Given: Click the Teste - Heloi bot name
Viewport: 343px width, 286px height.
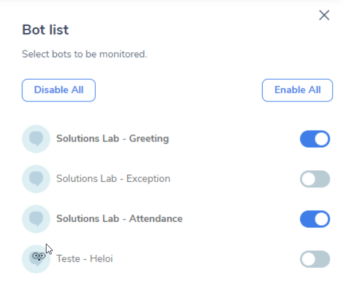Looking at the screenshot, I should coord(85,258).
